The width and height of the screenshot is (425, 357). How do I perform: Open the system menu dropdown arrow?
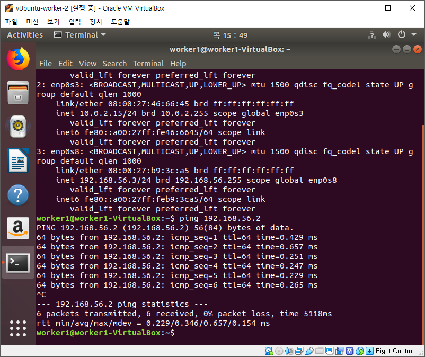414,34
